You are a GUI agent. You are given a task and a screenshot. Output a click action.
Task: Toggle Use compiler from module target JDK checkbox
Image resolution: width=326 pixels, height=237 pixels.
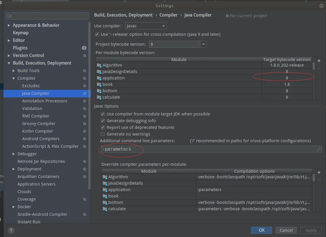(x=103, y=114)
